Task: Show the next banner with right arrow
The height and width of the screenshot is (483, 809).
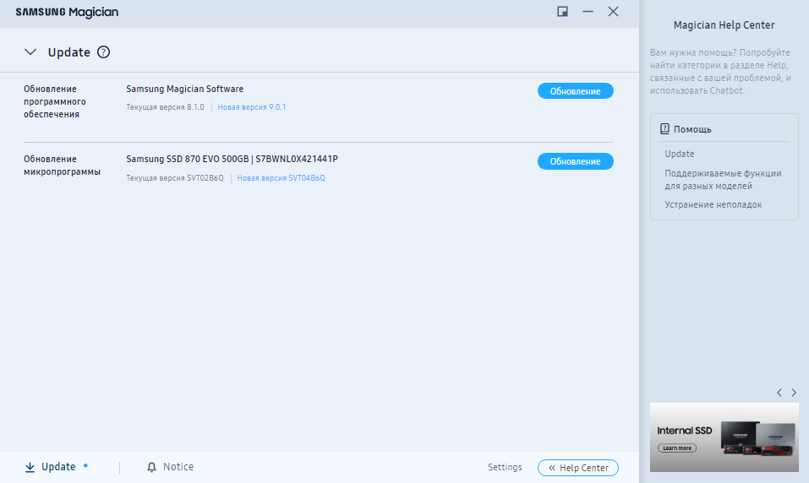Action: [794, 393]
